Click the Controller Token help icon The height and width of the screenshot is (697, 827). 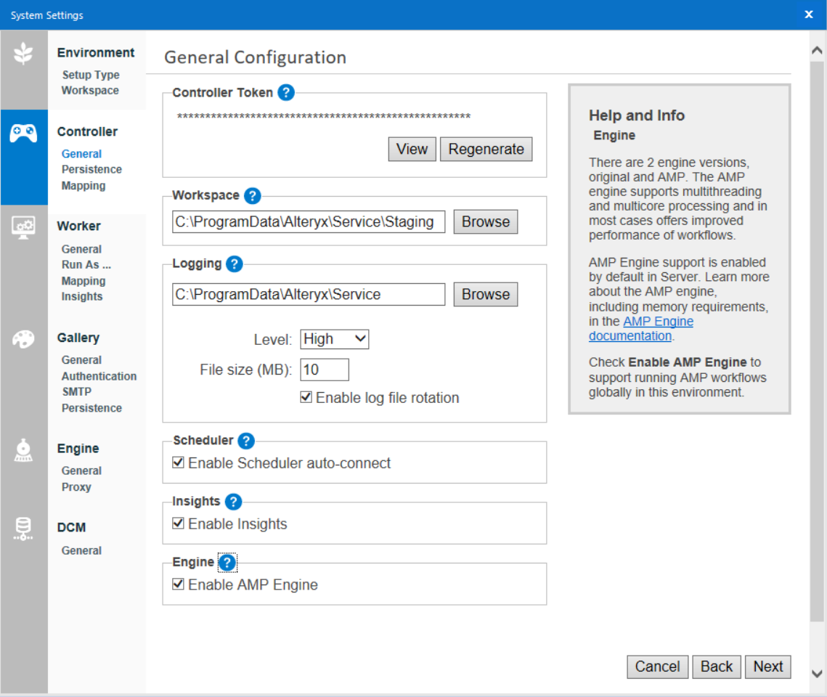pos(286,92)
